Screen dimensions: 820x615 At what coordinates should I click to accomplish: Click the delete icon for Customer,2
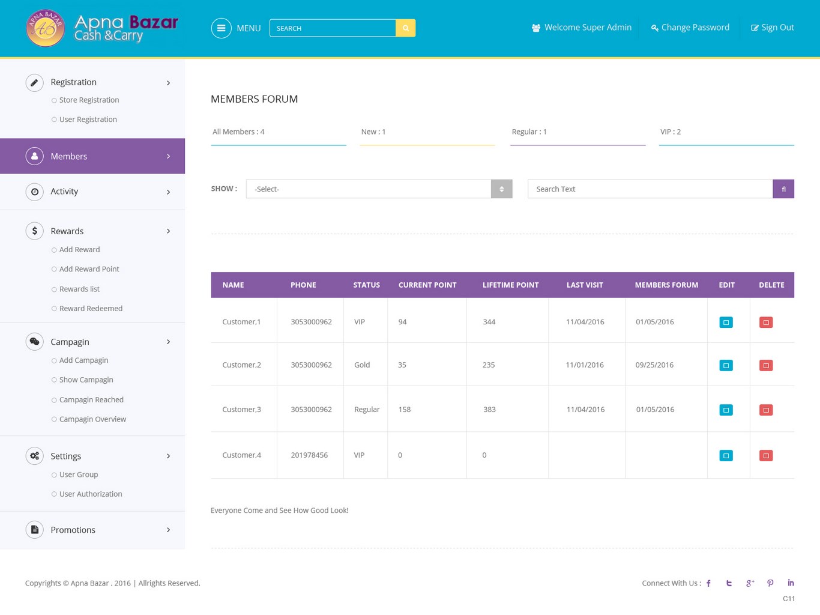pos(765,365)
